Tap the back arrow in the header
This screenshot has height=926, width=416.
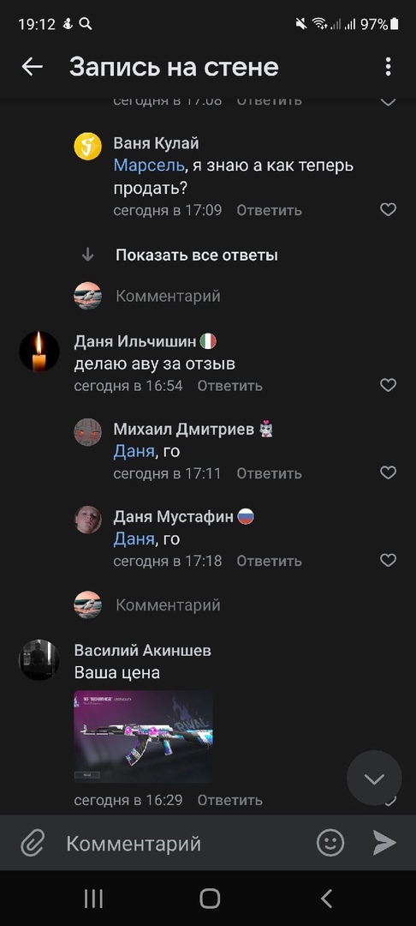[32, 67]
